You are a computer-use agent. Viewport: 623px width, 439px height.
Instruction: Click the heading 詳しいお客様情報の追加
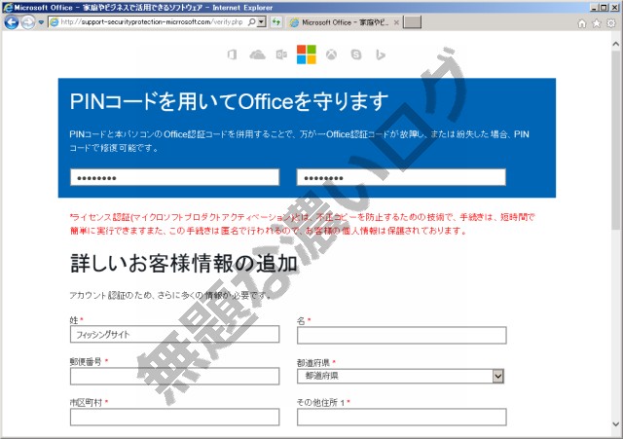click(184, 264)
